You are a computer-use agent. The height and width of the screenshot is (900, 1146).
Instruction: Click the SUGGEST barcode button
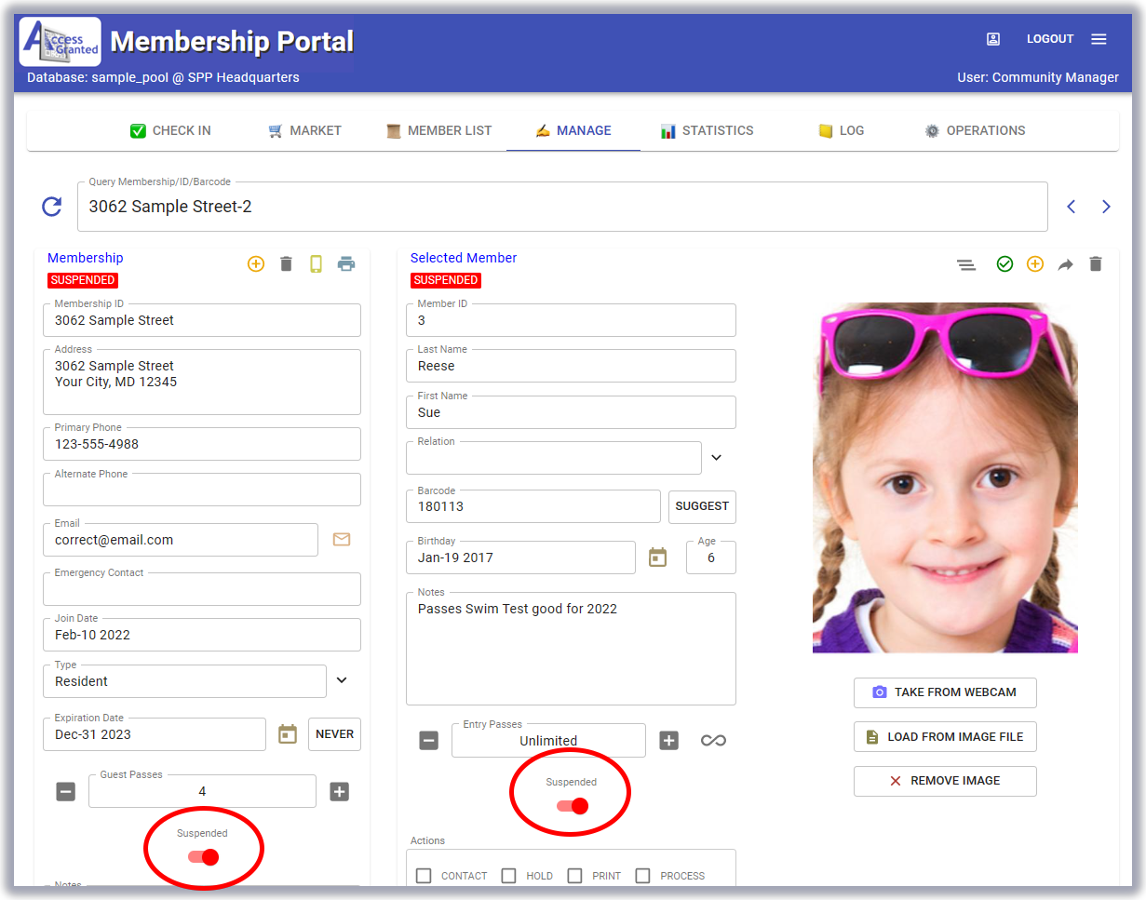702,506
